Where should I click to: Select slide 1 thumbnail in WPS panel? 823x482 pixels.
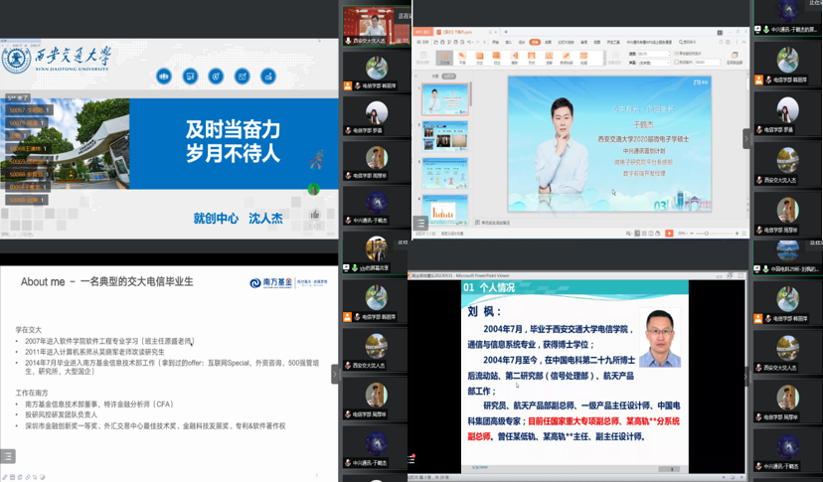coord(444,98)
